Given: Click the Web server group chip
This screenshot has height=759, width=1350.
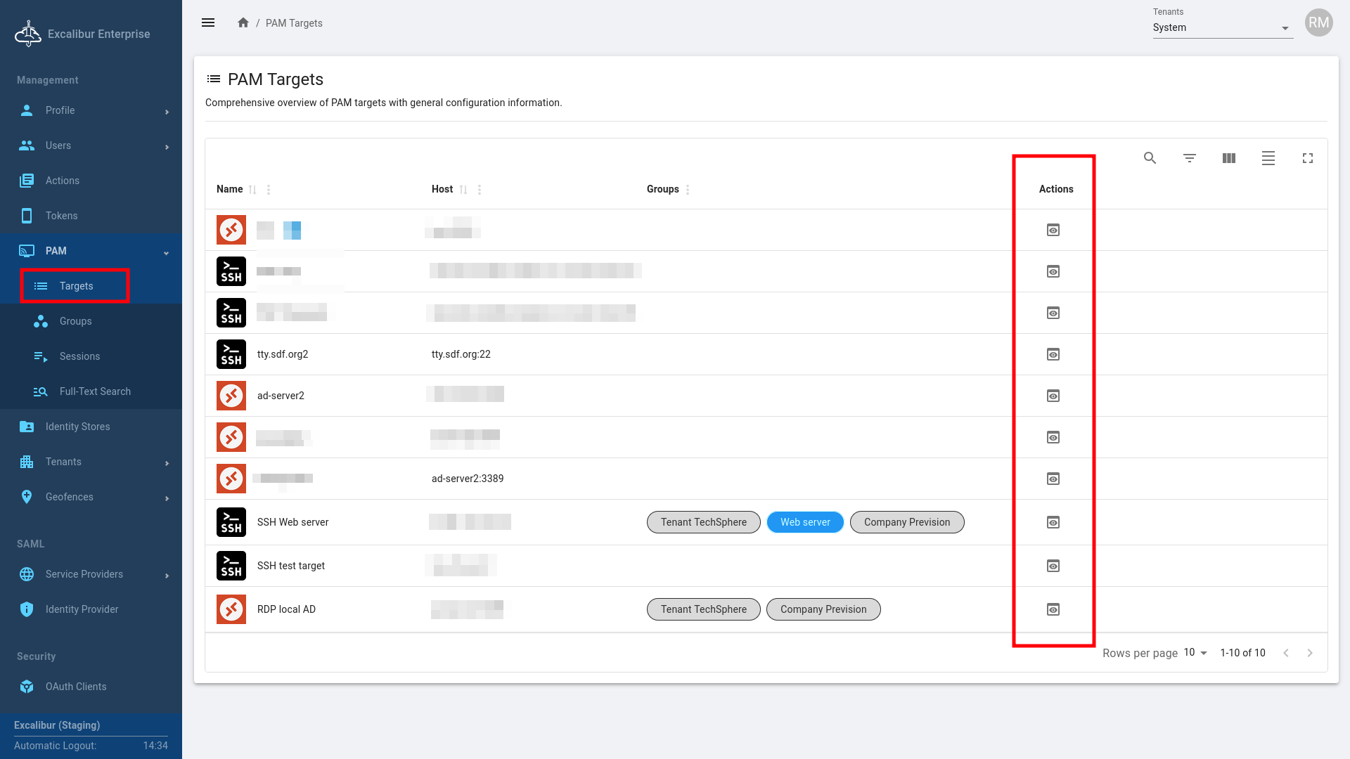Looking at the screenshot, I should pos(805,522).
